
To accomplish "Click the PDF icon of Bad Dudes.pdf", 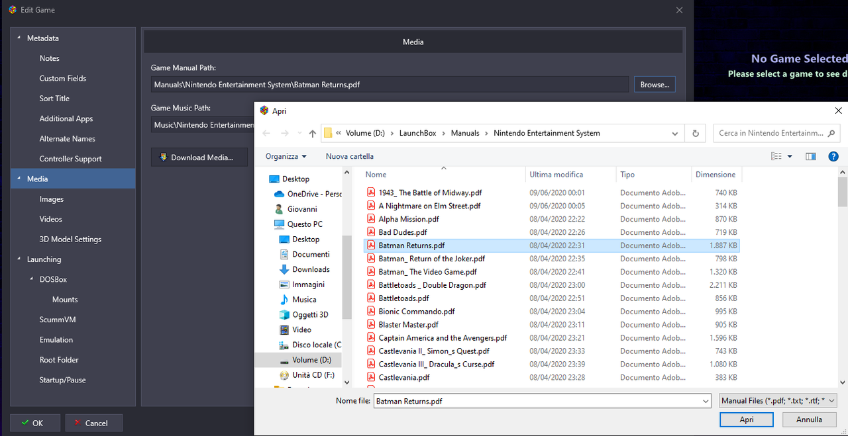I will coord(372,232).
